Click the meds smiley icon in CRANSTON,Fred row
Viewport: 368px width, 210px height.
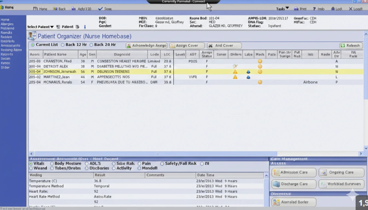tap(260, 61)
